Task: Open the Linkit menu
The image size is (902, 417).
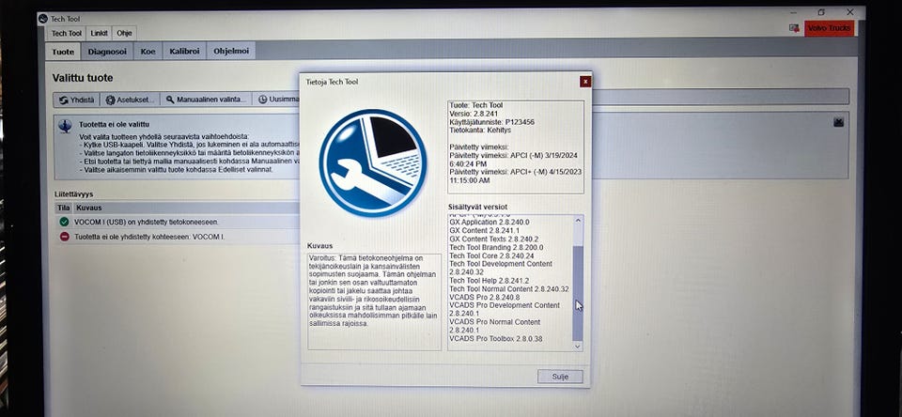Action: pos(99,34)
